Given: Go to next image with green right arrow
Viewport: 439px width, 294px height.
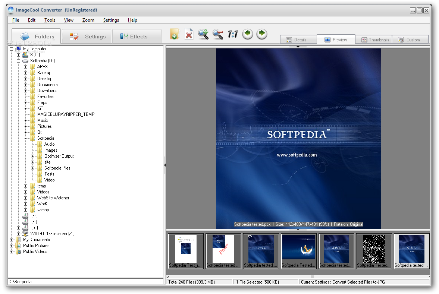Looking at the screenshot, I should click(x=262, y=34).
